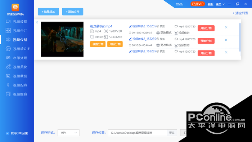Screen dimensions: 252x142
Task: Open the 视频配音 microphone icon
Action: click(x=8, y=85)
